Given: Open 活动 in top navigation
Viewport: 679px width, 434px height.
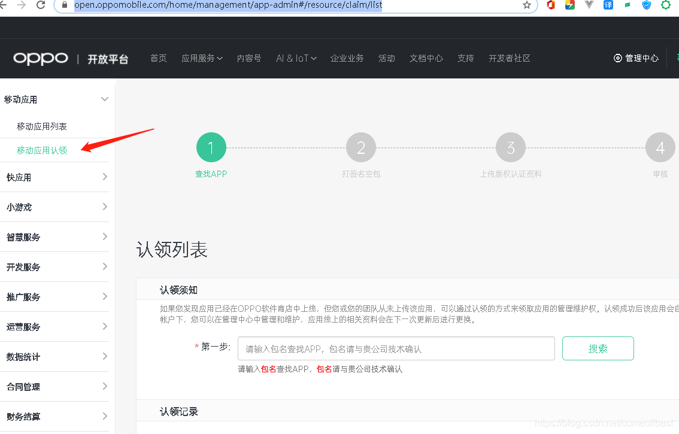Looking at the screenshot, I should coord(387,58).
